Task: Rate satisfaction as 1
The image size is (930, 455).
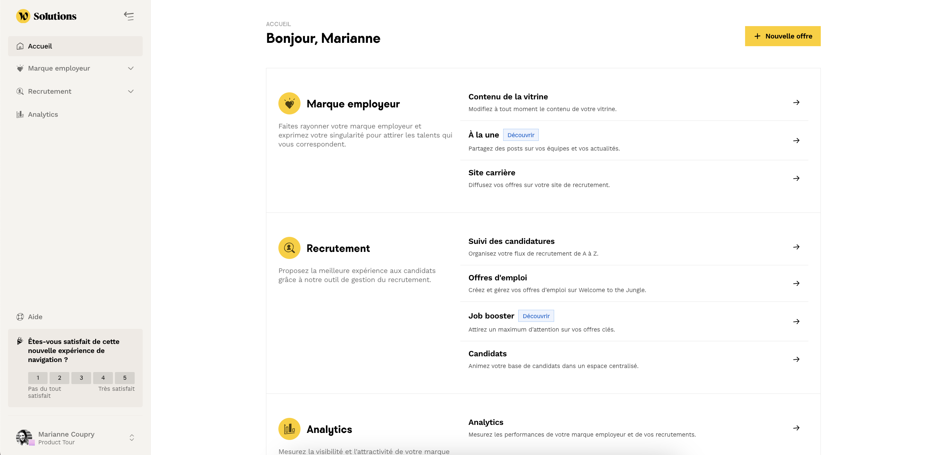Action: (38, 378)
